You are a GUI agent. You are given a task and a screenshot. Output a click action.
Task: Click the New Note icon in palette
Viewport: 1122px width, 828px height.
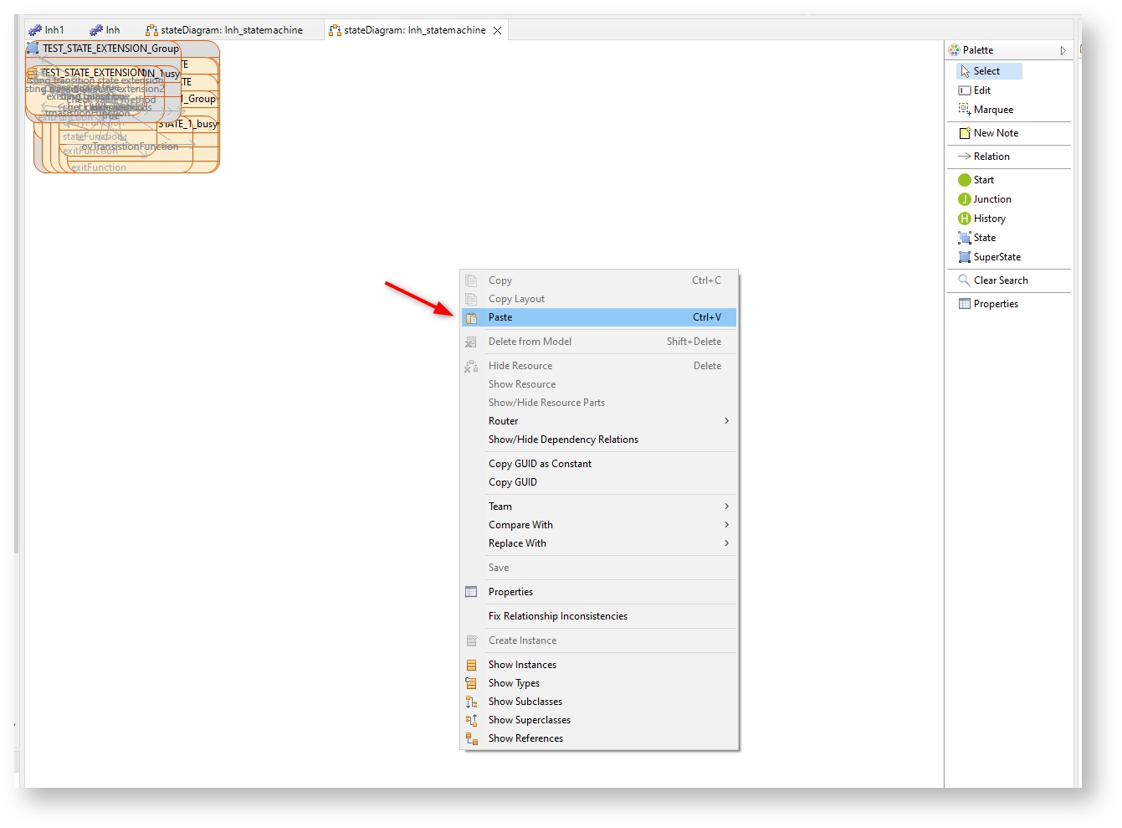coord(964,133)
